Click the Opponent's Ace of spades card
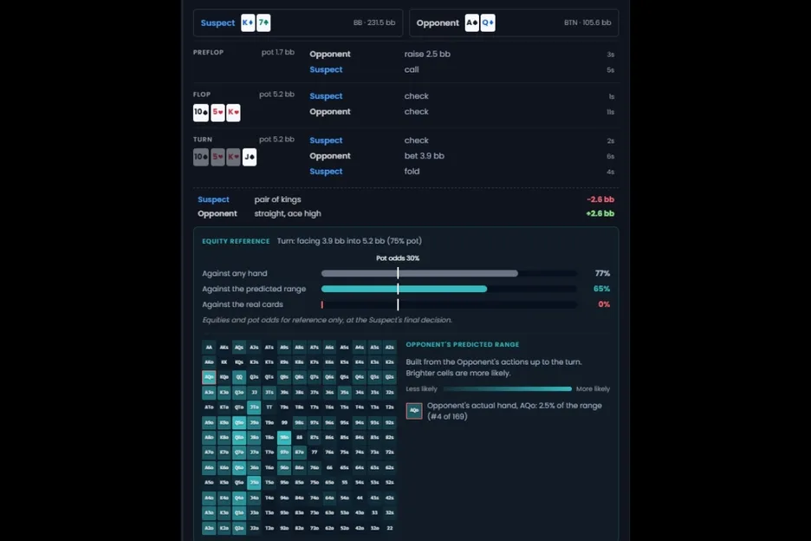Image resolution: width=811 pixels, height=541 pixels. 471,23
